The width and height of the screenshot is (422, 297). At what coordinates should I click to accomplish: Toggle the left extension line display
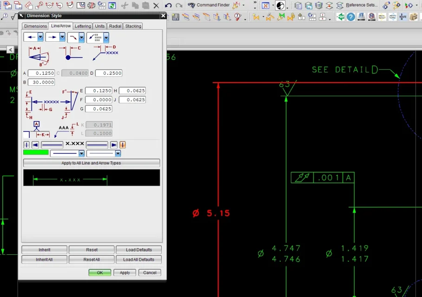coord(26,145)
